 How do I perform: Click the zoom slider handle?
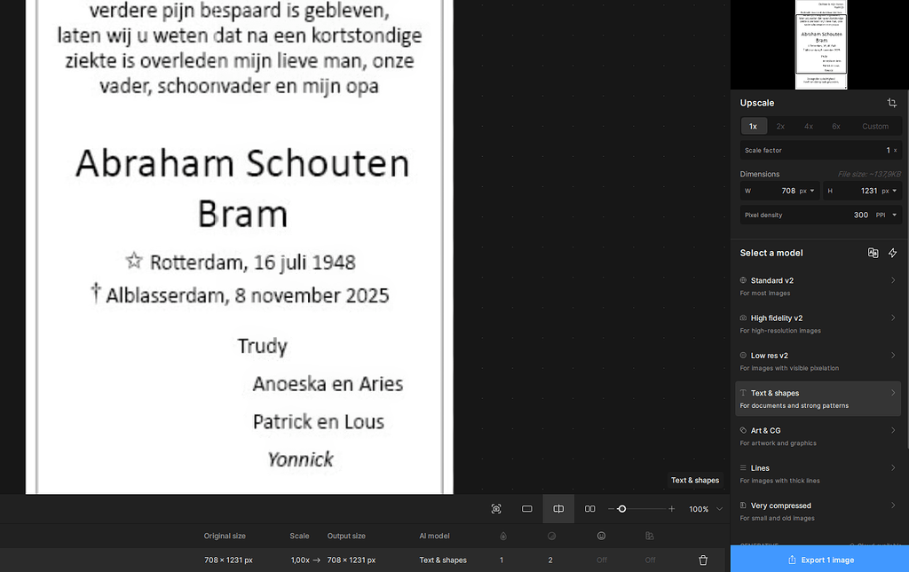(x=621, y=509)
